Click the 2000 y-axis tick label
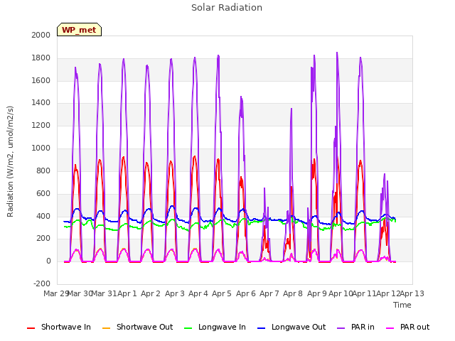The image size is (455, 341). pos(41,35)
